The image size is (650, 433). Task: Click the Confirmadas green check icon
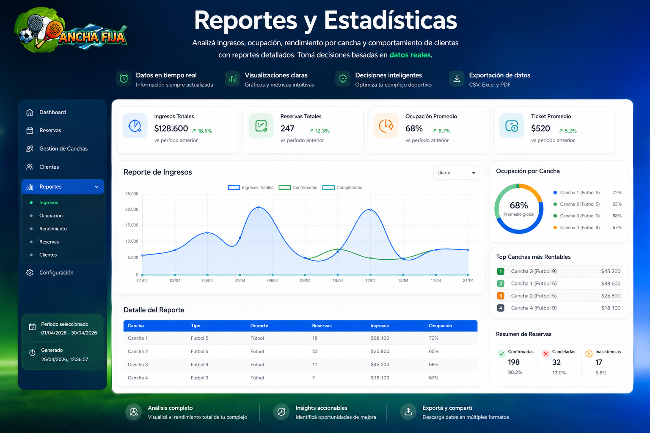click(501, 354)
